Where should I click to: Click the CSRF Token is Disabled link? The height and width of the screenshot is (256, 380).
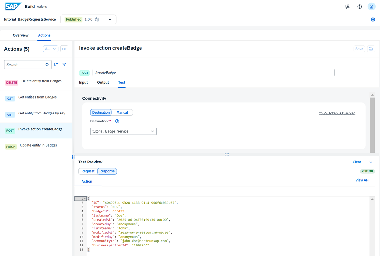[x=337, y=113]
